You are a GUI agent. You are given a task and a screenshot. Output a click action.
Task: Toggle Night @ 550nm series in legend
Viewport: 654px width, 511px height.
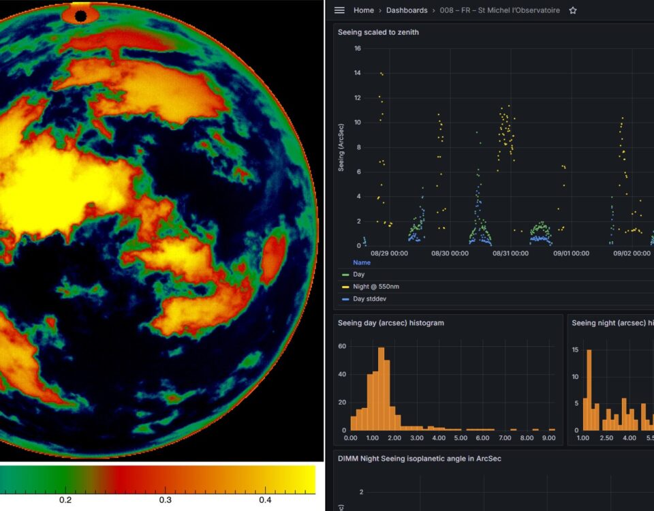coord(375,287)
